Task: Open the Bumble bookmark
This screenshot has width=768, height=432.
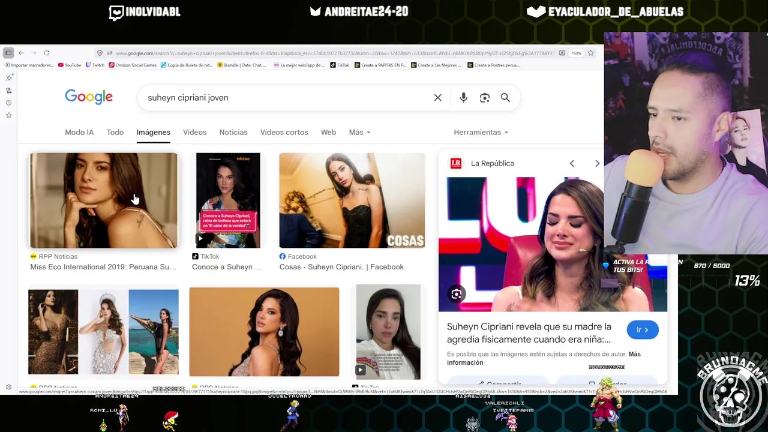Action: [242, 65]
